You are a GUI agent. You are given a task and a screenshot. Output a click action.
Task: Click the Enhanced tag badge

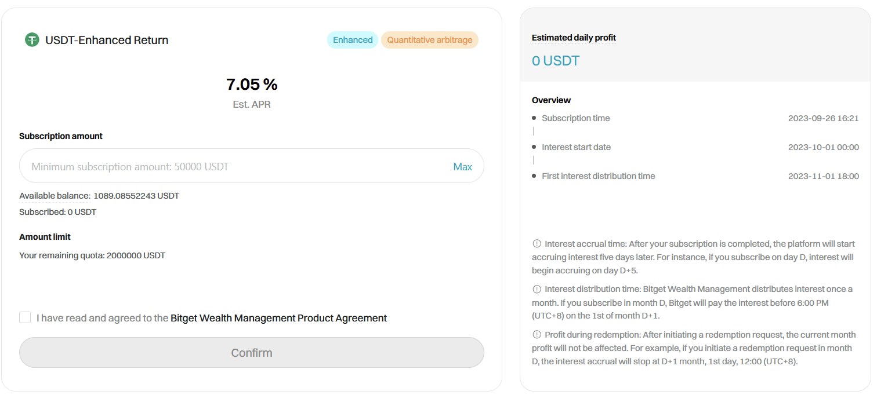coord(353,40)
